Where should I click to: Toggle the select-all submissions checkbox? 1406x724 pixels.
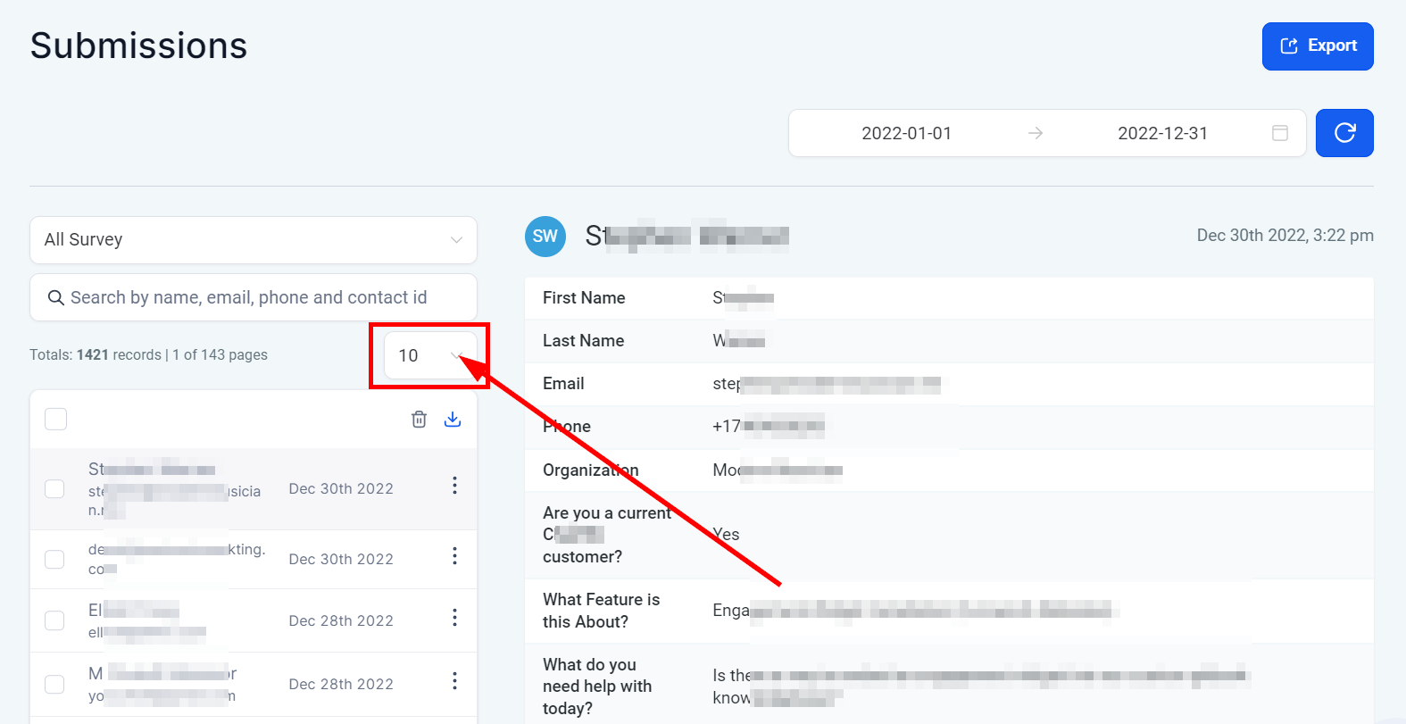point(56,419)
